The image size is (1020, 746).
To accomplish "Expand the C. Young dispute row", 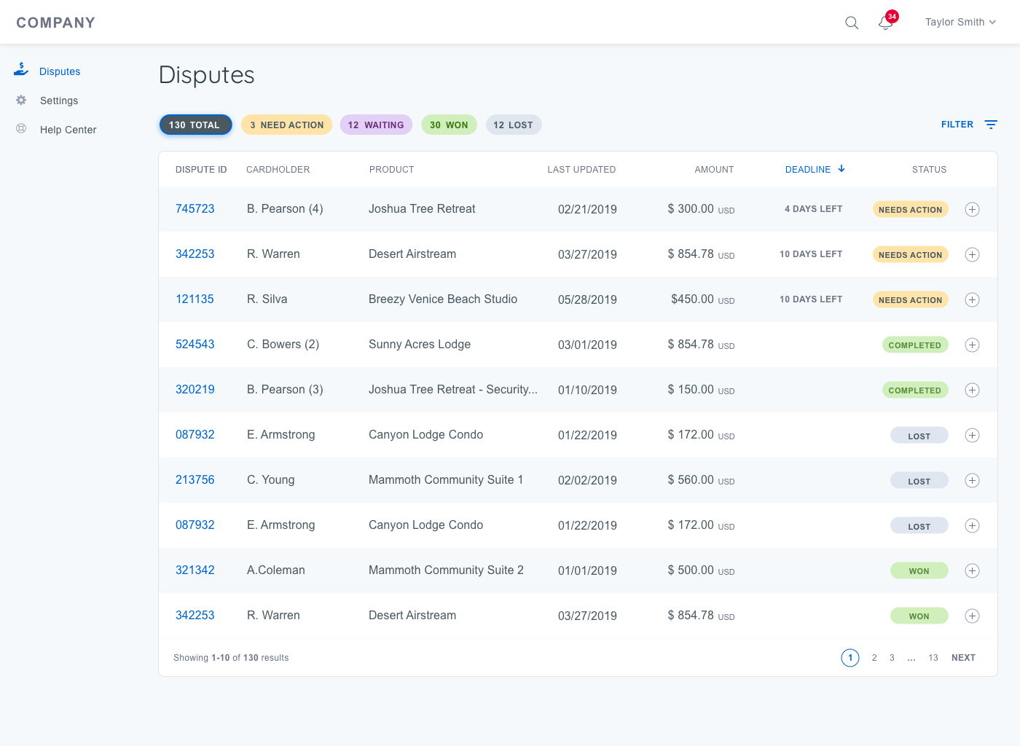I will (972, 481).
